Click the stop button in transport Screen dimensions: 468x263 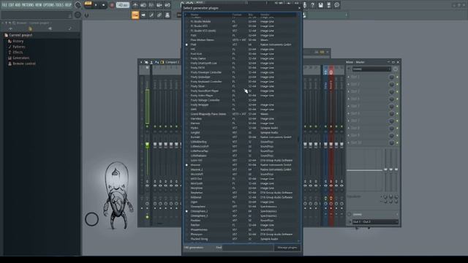pos(104,5)
